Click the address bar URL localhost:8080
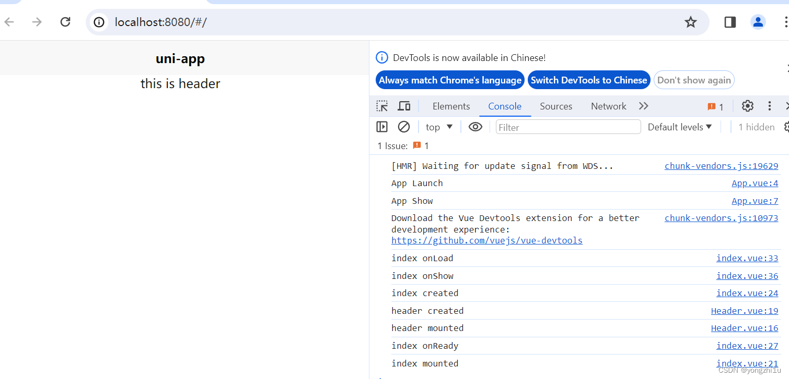 coord(161,22)
